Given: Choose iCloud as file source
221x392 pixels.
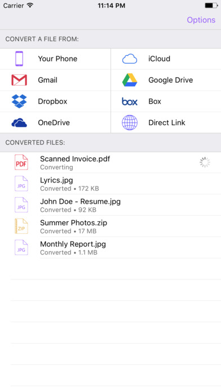Looking at the screenshot, I should [x=159, y=59].
